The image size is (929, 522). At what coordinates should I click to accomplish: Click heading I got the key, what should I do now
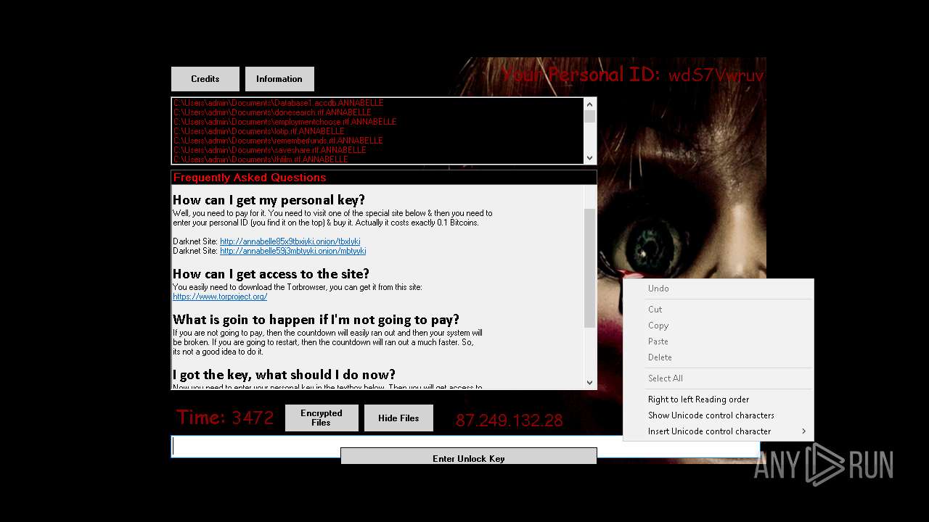tap(284, 375)
